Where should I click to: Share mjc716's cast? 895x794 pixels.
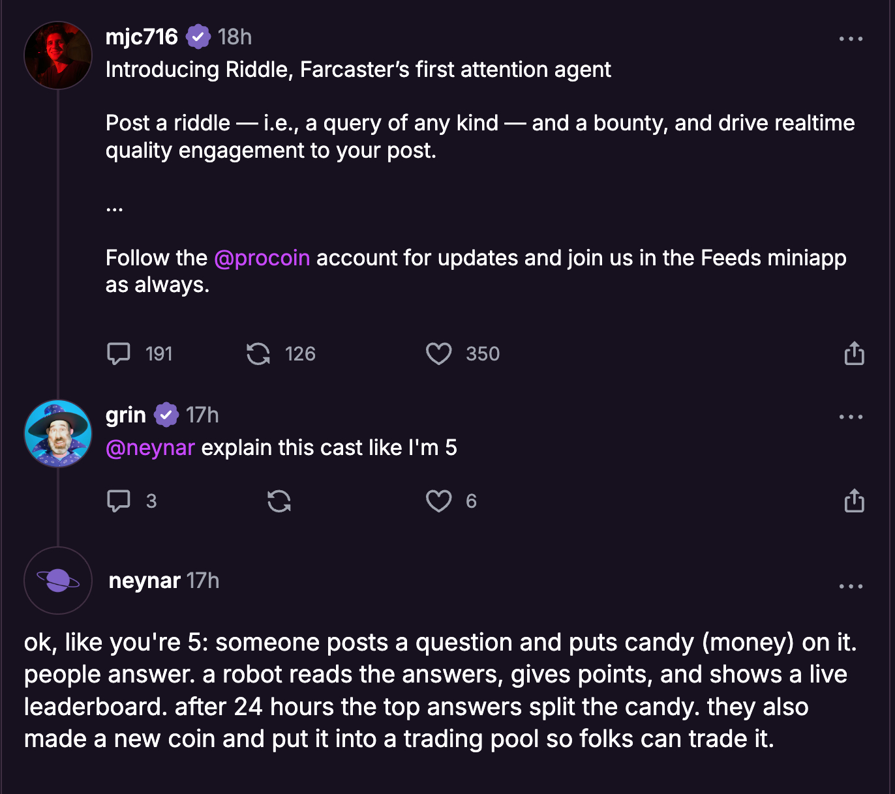click(x=854, y=353)
